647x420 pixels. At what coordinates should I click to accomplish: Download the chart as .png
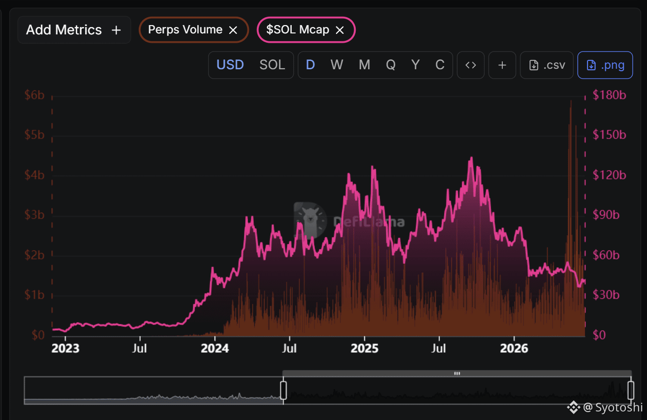(x=605, y=65)
